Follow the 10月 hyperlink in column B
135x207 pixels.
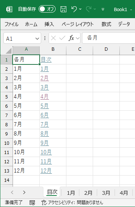coord(46,152)
